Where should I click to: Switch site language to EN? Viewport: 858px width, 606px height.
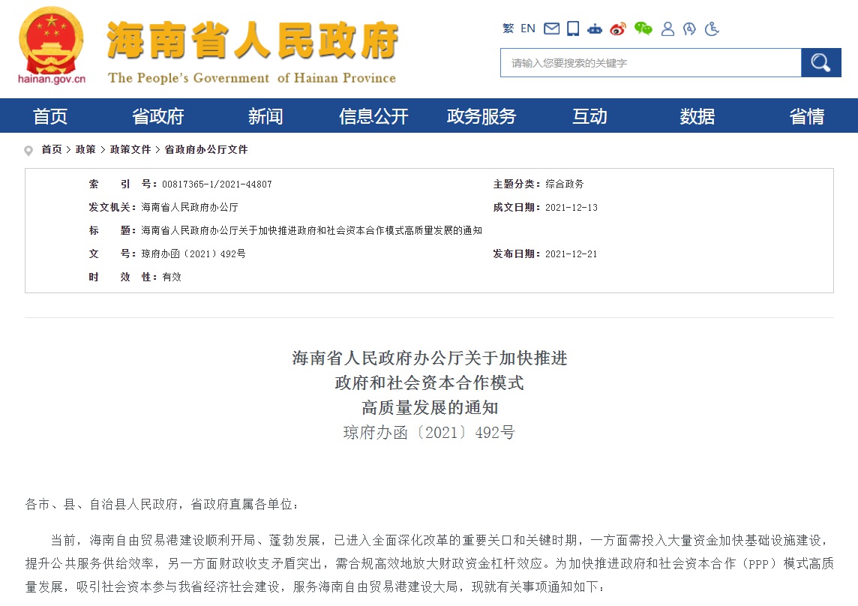pos(528,28)
